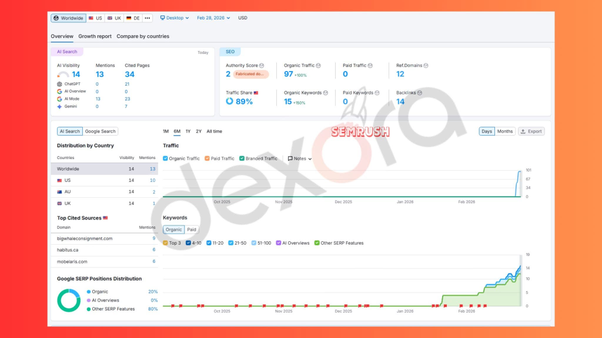Screen dimensions: 602x338
Task: Click the ChatGPT icon in AI Search
Action: pyautogui.click(x=59, y=84)
